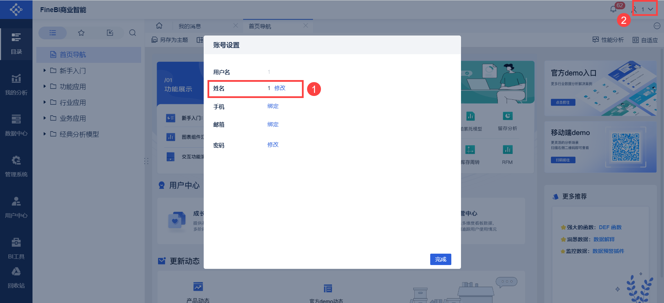Click the 图表组件 row icon
The width and height of the screenshot is (664, 303).
[x=170, y=137]
